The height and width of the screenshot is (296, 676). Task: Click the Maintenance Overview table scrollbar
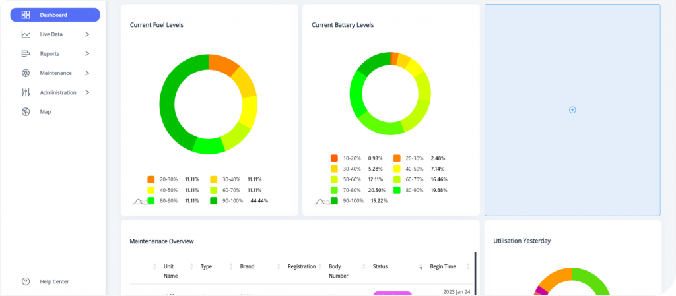click(475, 274)
